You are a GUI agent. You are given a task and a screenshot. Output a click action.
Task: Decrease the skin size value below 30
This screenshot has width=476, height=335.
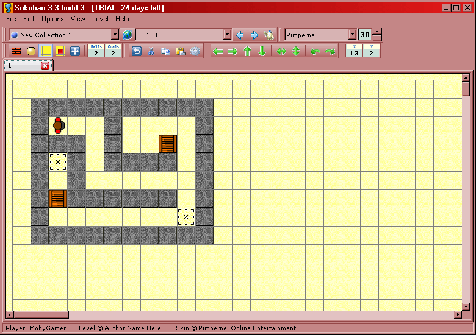coord(377,38)
